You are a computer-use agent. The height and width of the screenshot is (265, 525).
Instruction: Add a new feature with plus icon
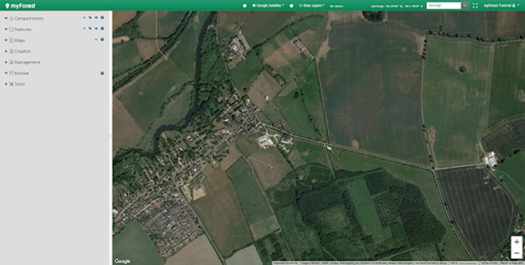point(84,28)
